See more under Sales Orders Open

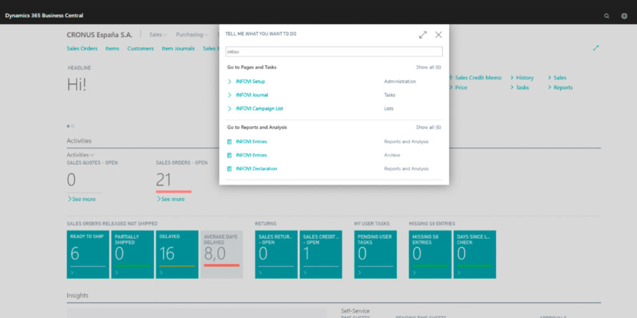pyautogui.click(x=170, y=199)
